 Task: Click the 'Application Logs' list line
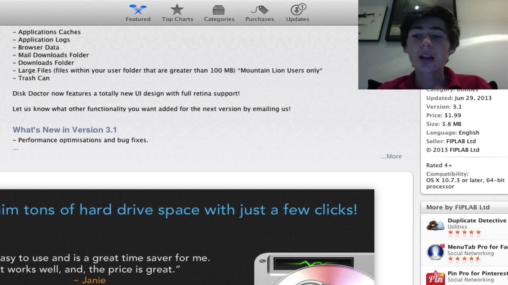coord(41,40)
